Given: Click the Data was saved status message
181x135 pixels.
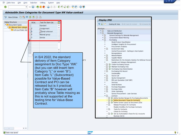Looking at the screenshot, I should (12, 132).
